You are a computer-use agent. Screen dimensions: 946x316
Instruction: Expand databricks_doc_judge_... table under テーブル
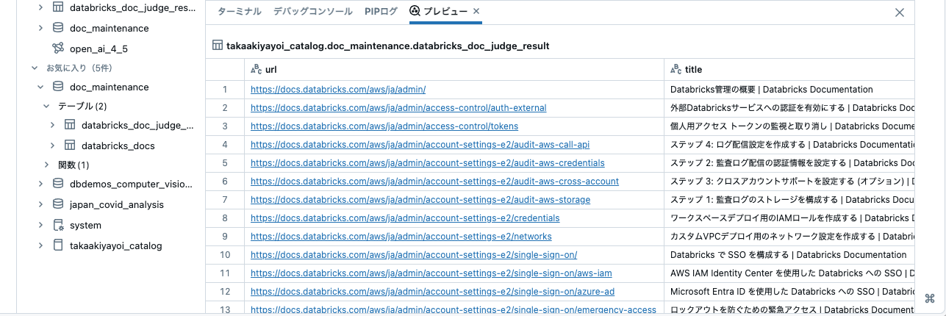[x=52, y=125]
